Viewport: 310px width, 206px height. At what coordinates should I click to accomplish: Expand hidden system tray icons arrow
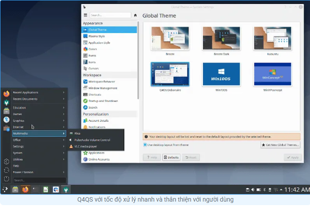coord(281,190)
